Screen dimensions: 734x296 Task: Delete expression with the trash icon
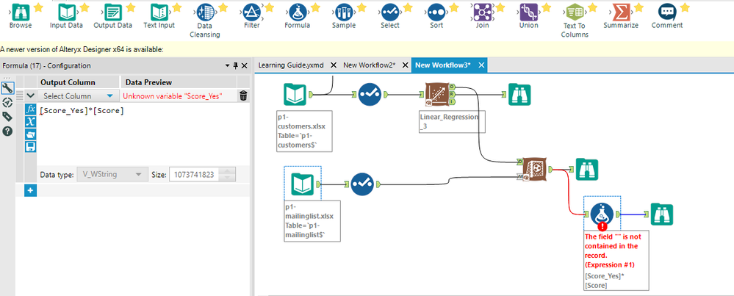pyautogui.click(x=243, y=96)
